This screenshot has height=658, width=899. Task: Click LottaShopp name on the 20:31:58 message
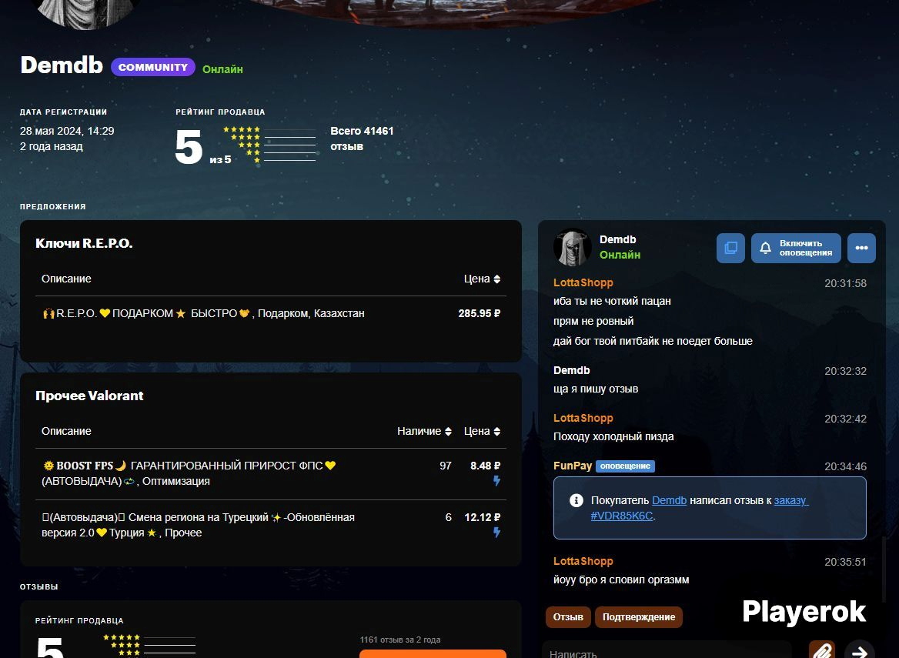(583, 282)
